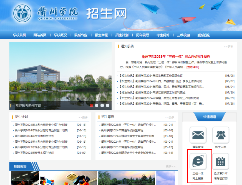Expand 招生计划 section via 更多
This screenshot has height=185, width=242.
pyautogui.click(x=83, y=117)
